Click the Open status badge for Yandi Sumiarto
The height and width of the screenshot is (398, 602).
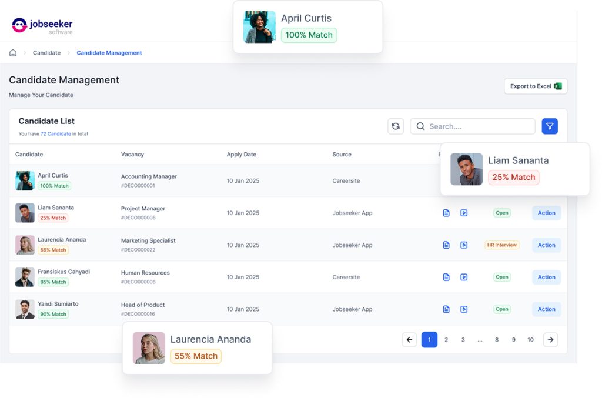click(502, 309)
